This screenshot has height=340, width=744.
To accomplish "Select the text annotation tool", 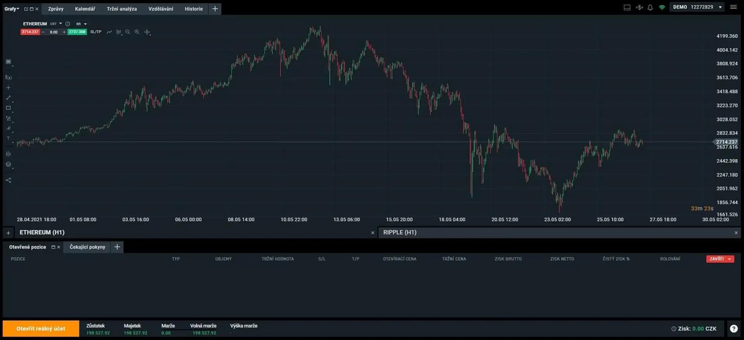I will (8, 137).
